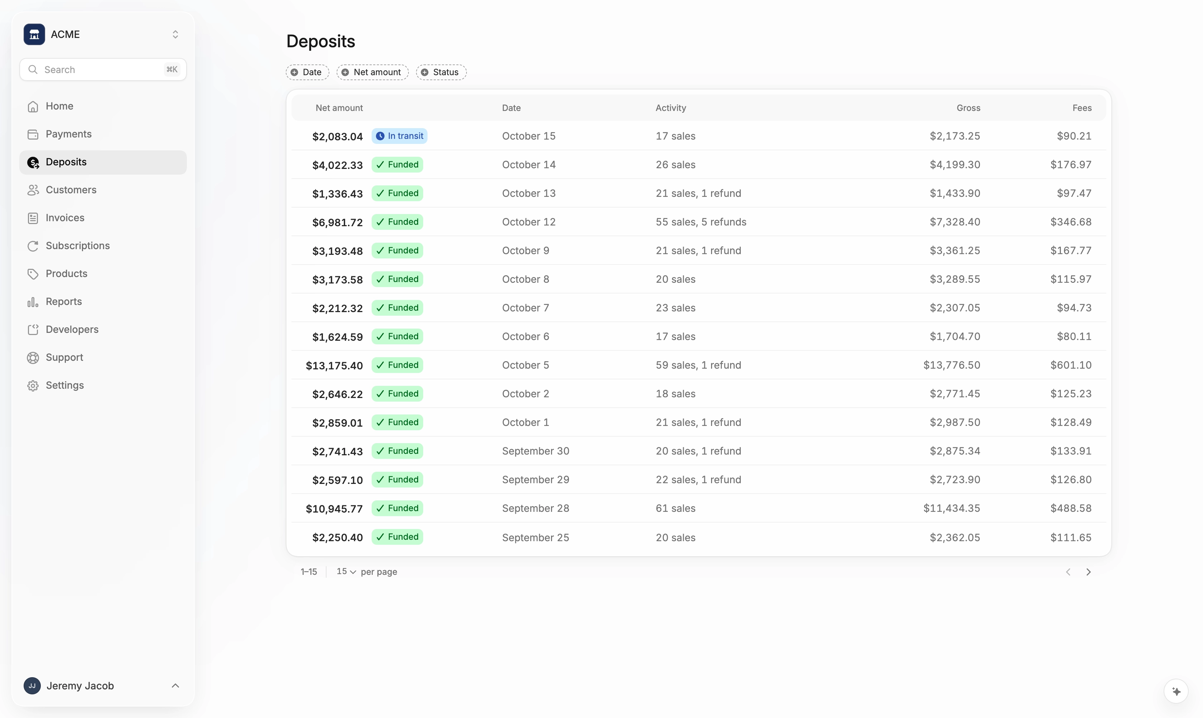Click the Funded badge for October 14
1203x718 pixels.
(397, 165)
